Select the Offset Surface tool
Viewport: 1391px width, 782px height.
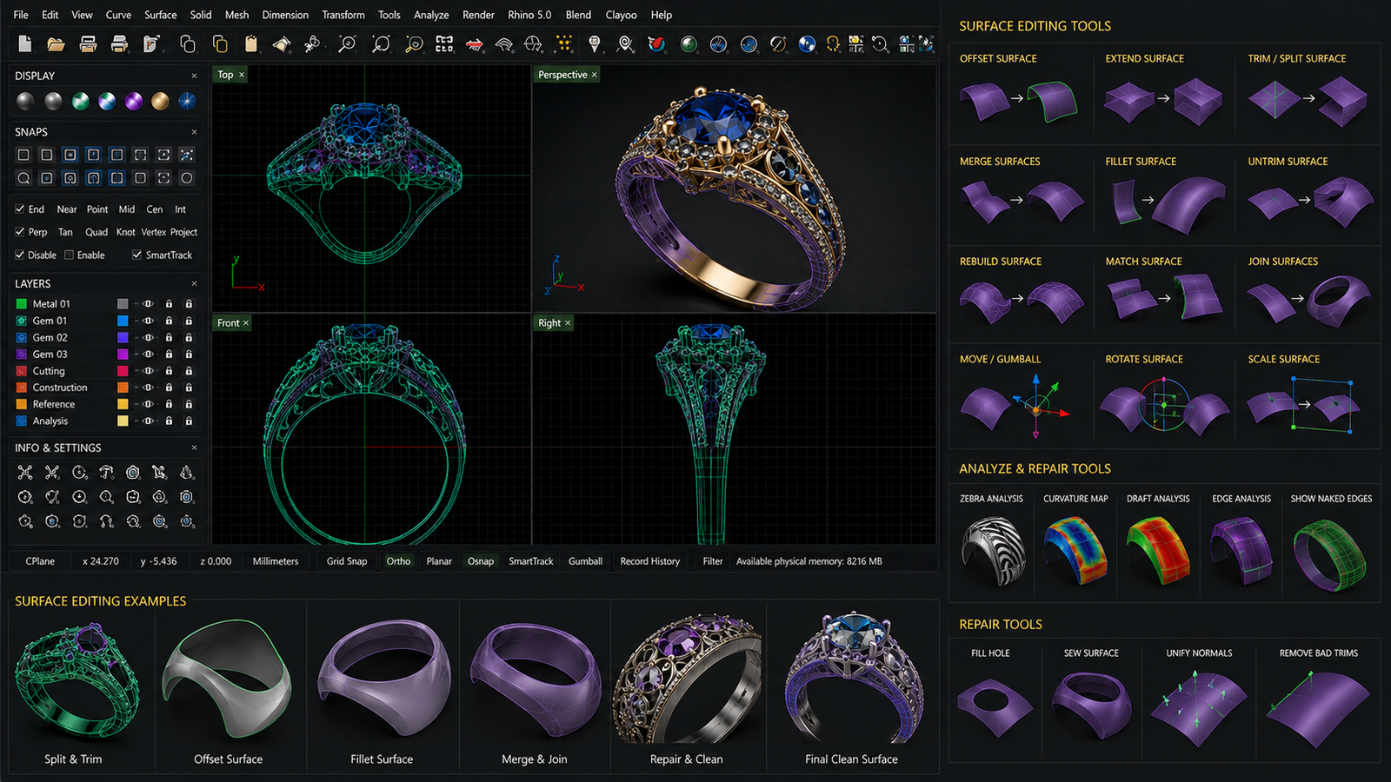tap(1020, 94)
